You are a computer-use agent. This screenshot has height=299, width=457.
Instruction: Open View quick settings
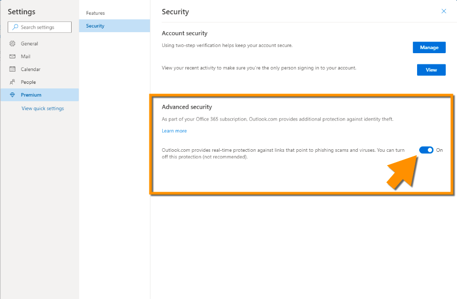click(42, 108)
